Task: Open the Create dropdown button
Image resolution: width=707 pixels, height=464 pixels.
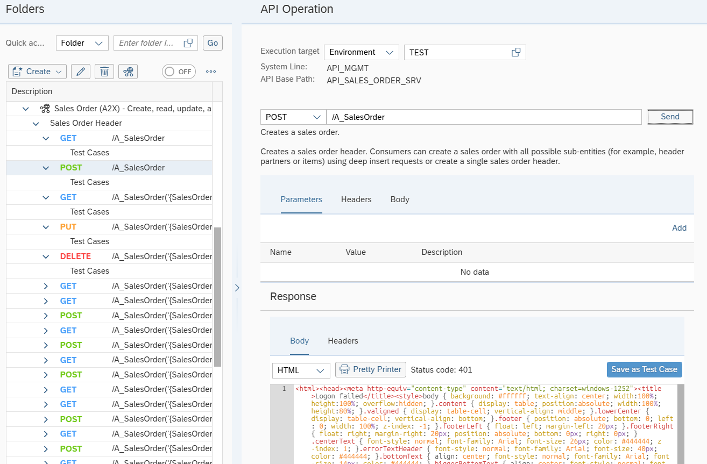Action: pos(38,72)
